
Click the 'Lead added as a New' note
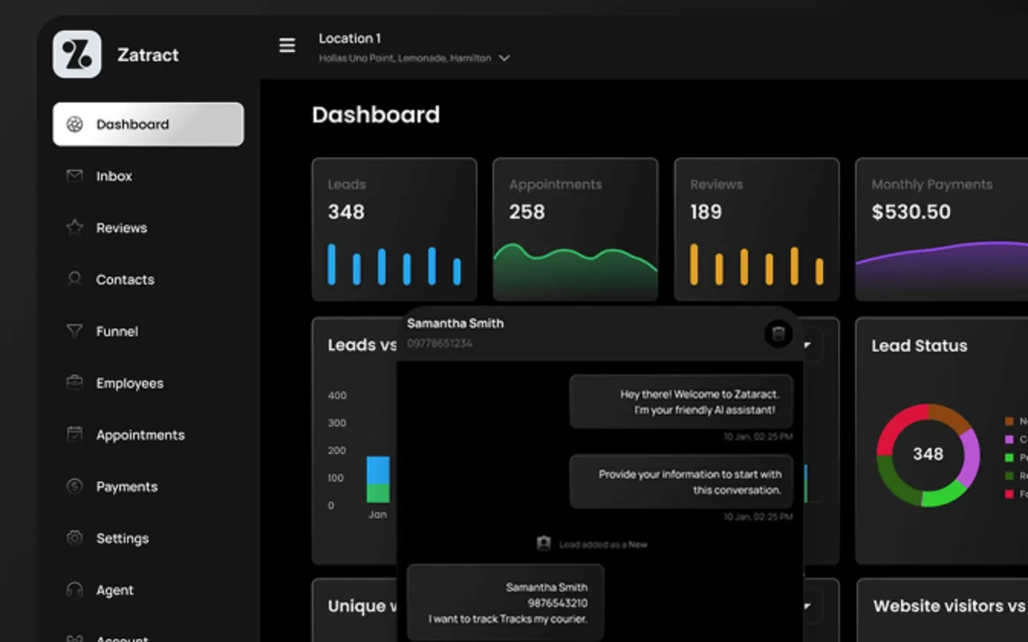603,545
